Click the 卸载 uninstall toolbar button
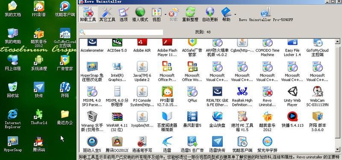This screenshot has height=160, width=342. point(174,14)
